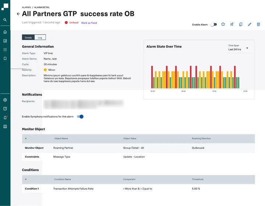Select the Outbound cell
This screenshot has height=206, width=265.
pos(198,148)
